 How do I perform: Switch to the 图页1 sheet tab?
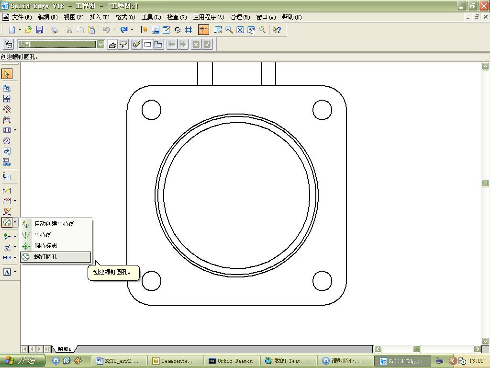coord(65,349)
